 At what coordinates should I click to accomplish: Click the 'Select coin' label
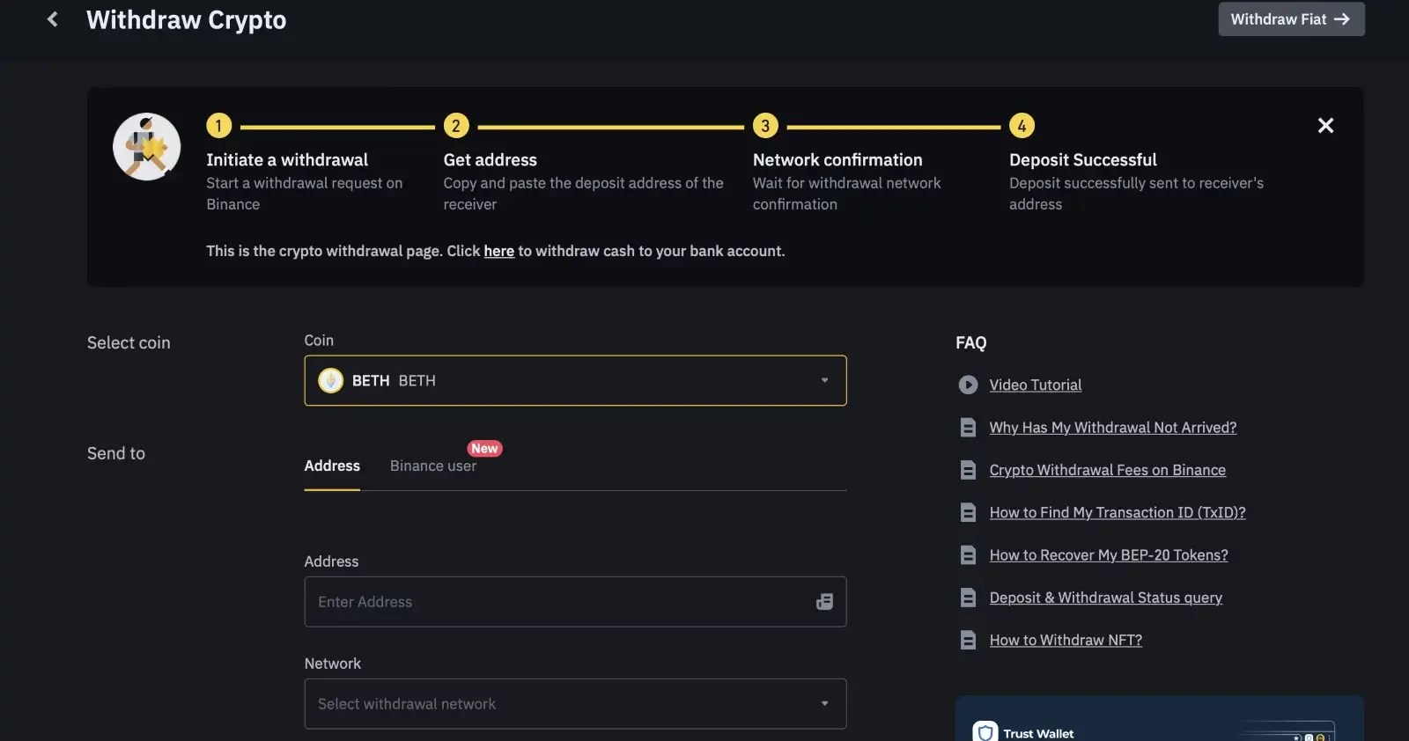(129, 343)
